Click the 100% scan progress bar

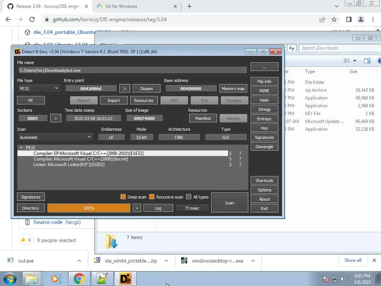pos(89,208)
